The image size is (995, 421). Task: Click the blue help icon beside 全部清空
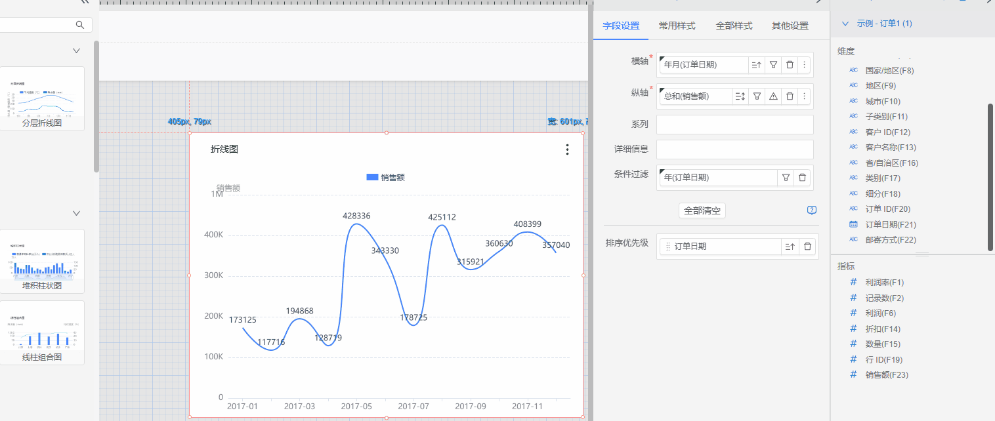[x=812, y=210]
